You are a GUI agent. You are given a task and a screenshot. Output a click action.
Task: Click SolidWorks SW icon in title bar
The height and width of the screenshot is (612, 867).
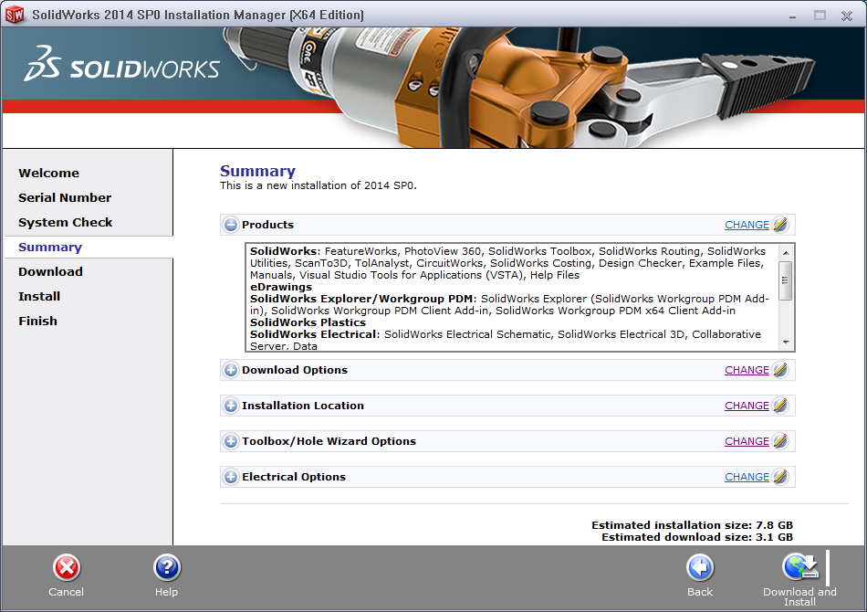point(15,15)
